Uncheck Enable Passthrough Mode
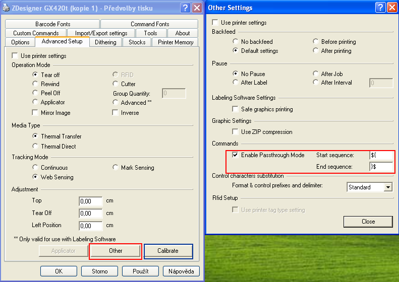The height and width of the screenshot is (282, 399). tap(235, 155)
